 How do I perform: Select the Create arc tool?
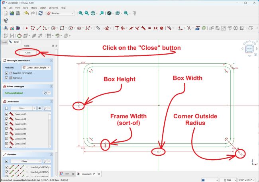(45, 28)
